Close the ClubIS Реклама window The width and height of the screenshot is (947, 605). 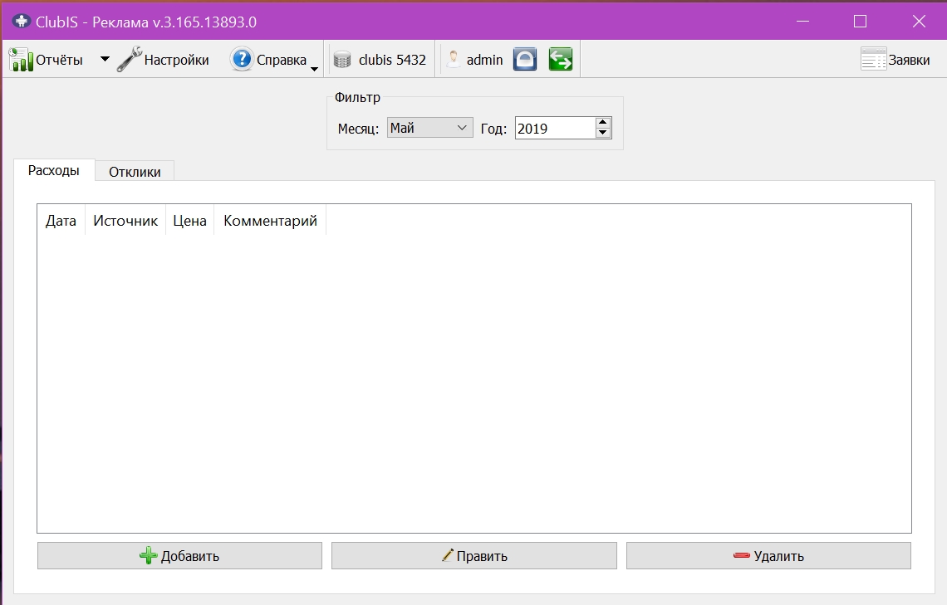(x=919, y=22)
